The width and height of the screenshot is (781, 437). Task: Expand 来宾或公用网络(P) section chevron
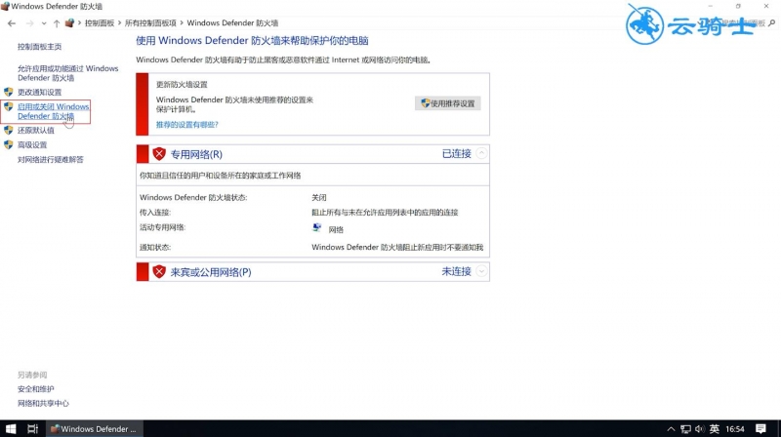coord(481,271)
